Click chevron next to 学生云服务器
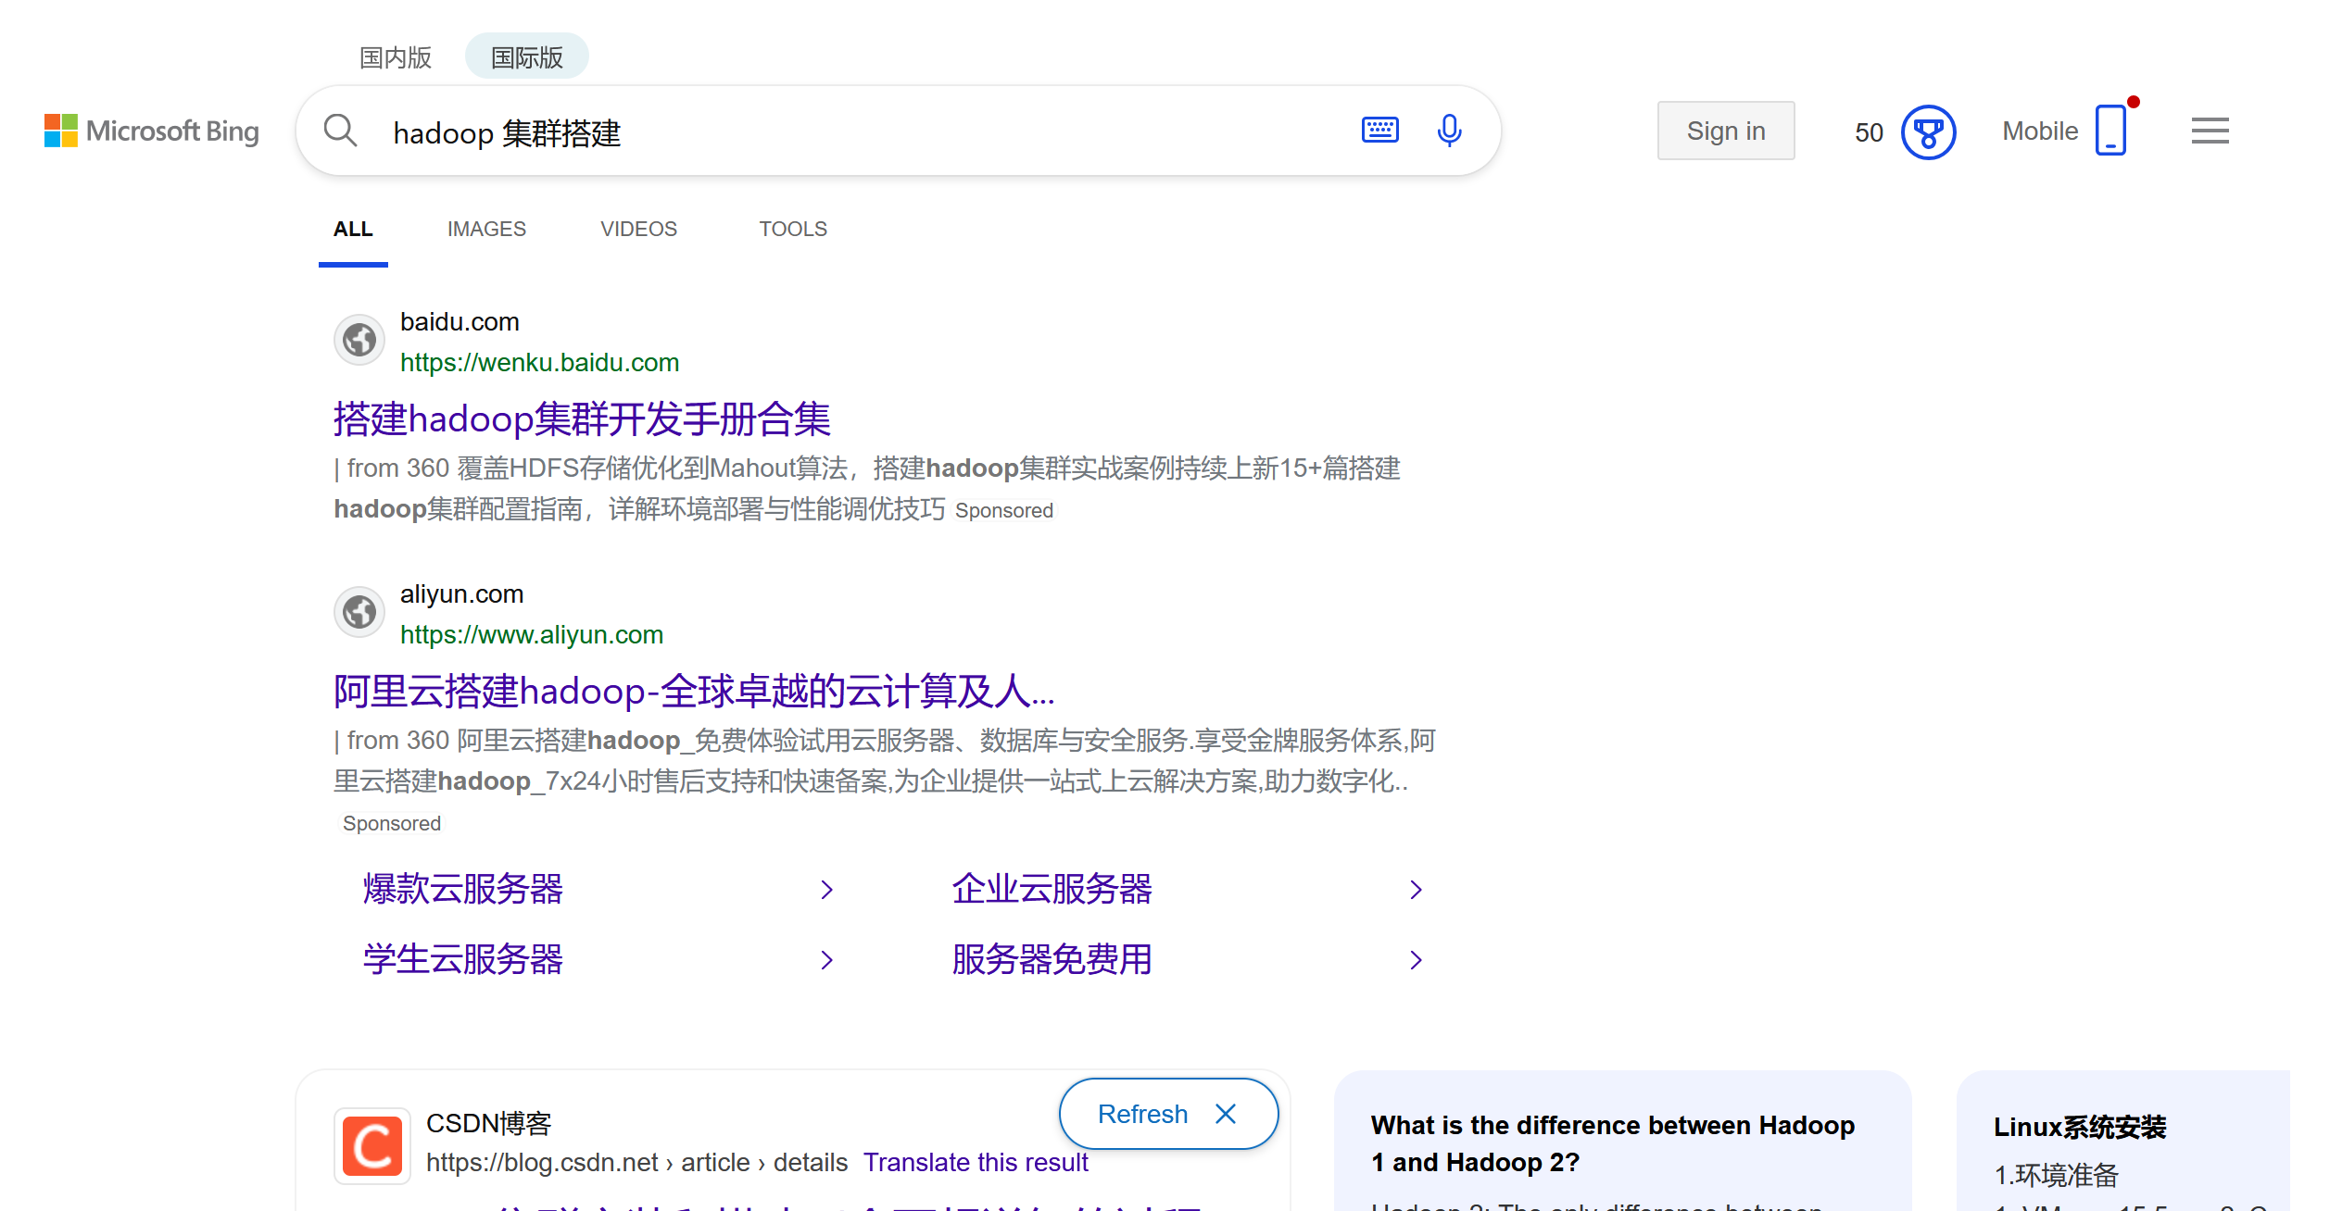The width and height of the screenshot is (2330, 1211). click(827, 960)
